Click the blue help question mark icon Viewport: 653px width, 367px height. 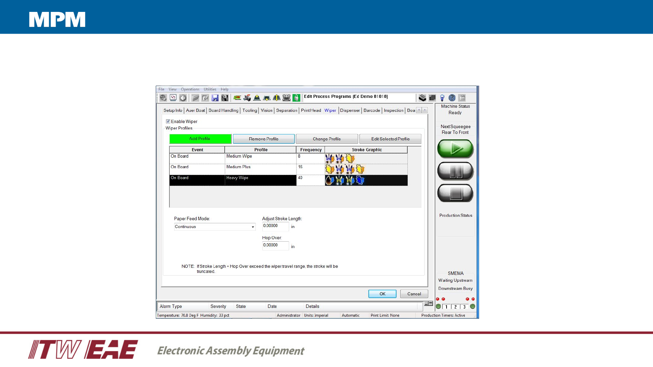452,98
